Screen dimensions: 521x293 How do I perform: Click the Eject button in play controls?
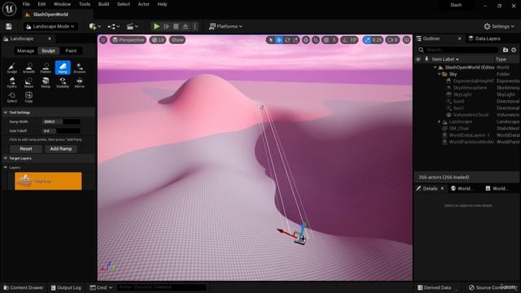tap(186, 26)
